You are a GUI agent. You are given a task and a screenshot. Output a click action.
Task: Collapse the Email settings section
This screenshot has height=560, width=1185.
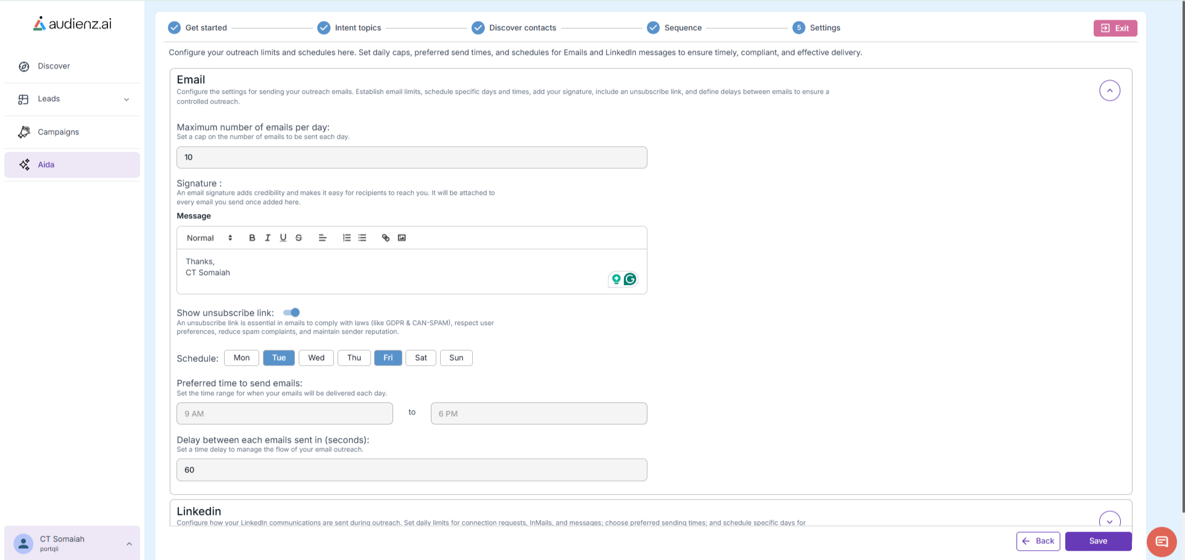[x=1110, y=91]
